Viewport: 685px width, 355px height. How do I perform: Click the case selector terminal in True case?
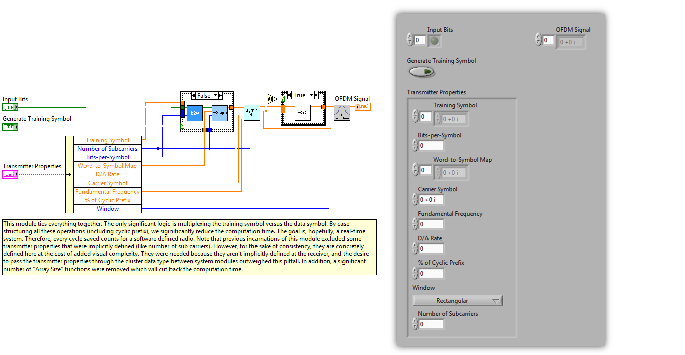click(283, 99)
